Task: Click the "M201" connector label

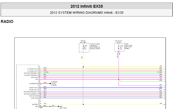Action: click(x=41, y=108)
